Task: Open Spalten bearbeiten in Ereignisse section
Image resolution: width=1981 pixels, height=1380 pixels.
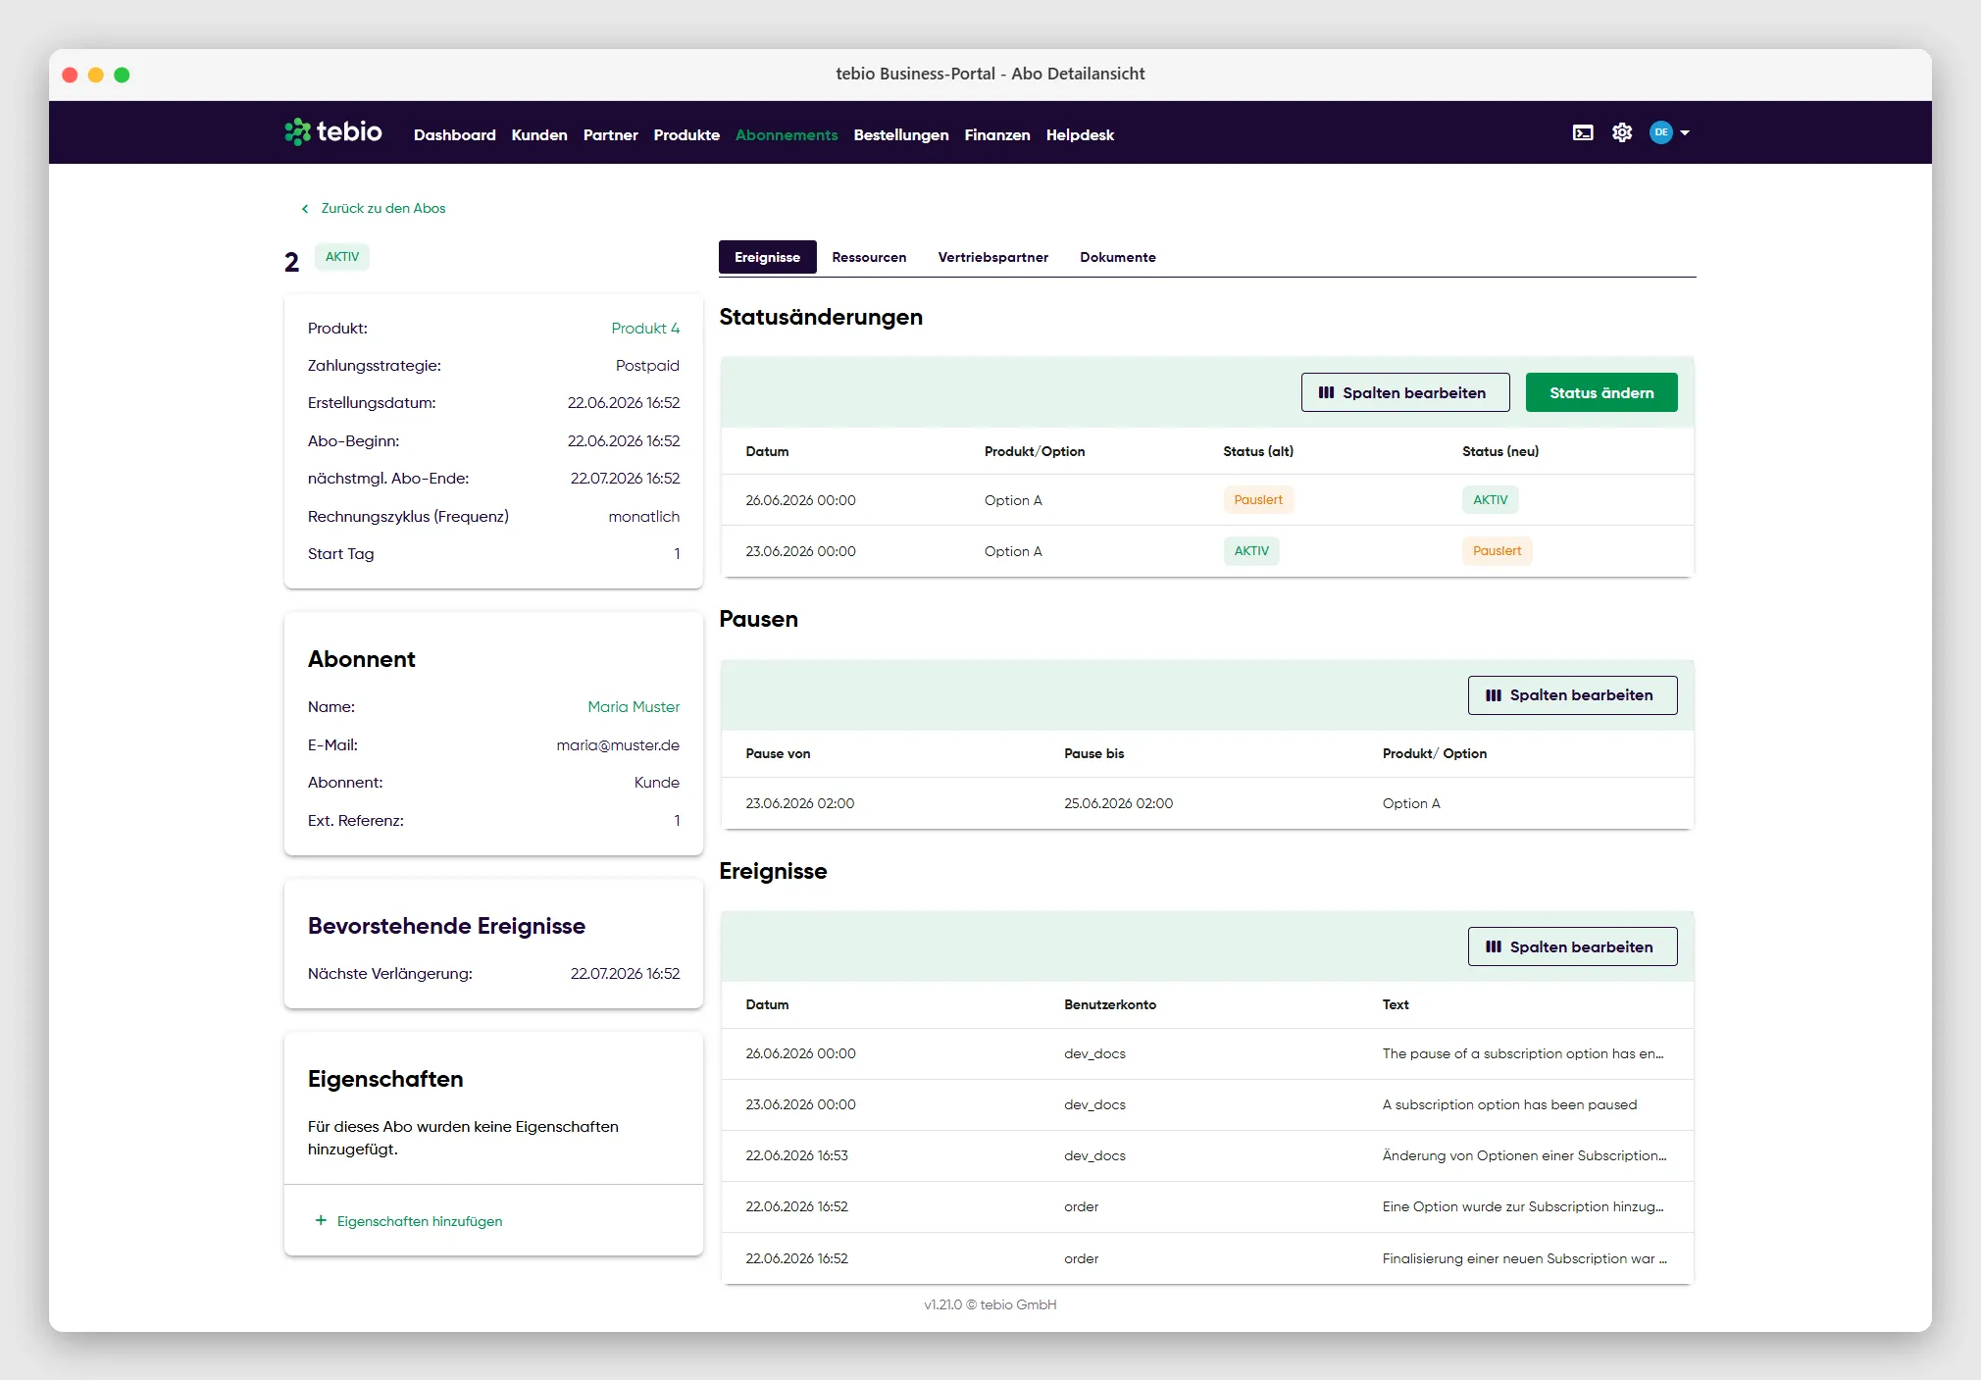Action: [1572, 946]
